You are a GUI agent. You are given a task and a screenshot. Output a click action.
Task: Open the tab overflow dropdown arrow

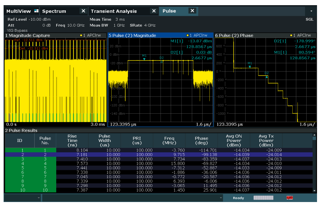pos(311,11)
